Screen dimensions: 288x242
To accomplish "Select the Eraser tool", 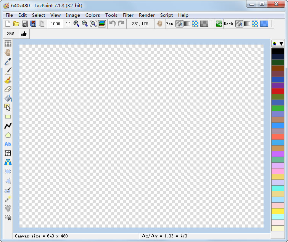I will [x=8, y=89].
